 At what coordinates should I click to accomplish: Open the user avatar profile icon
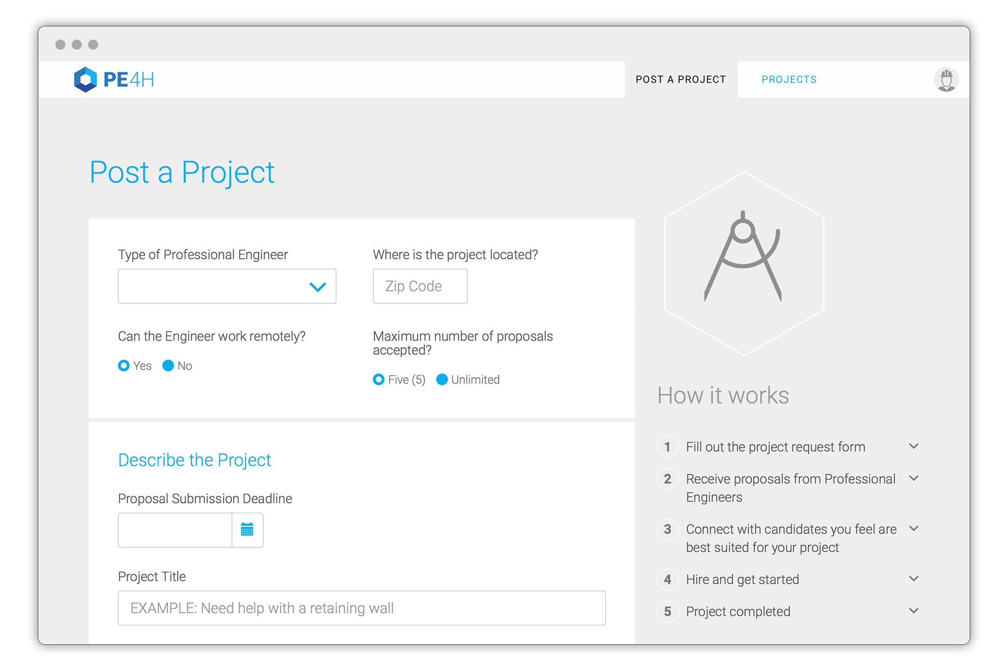click(946, 80)
